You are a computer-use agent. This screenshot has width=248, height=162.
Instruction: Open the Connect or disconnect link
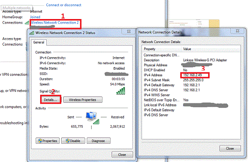click(64, 5)
